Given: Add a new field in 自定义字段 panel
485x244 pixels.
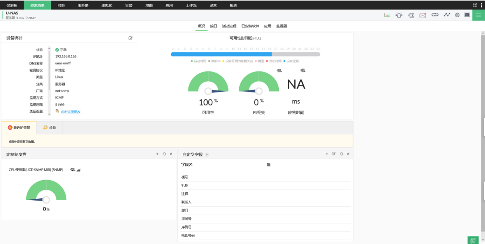Looking at the screenshot, I should pyautogui.click(x=326, y=154).
